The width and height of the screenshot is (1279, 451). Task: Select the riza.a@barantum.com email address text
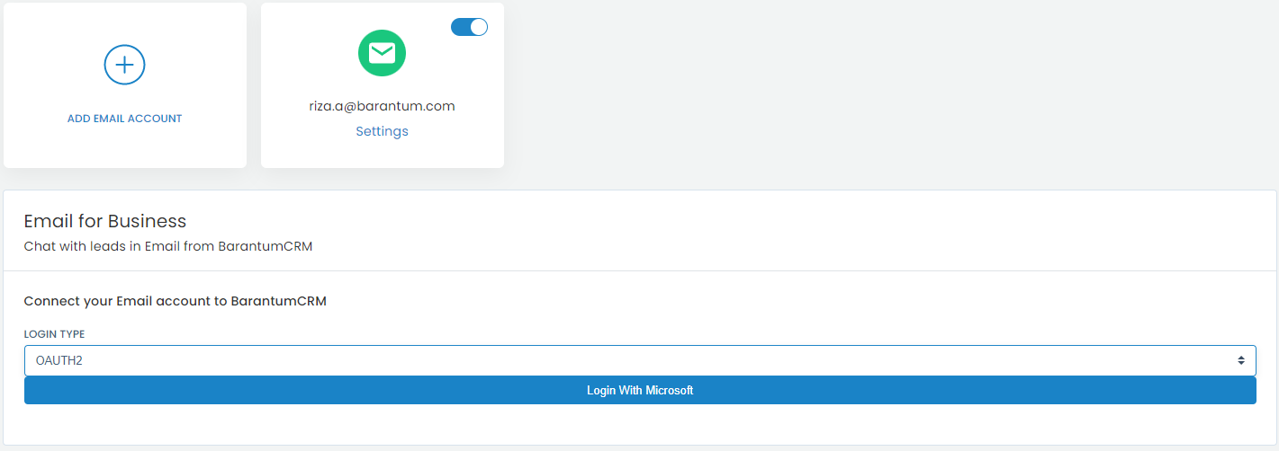(x=383, y=106)
